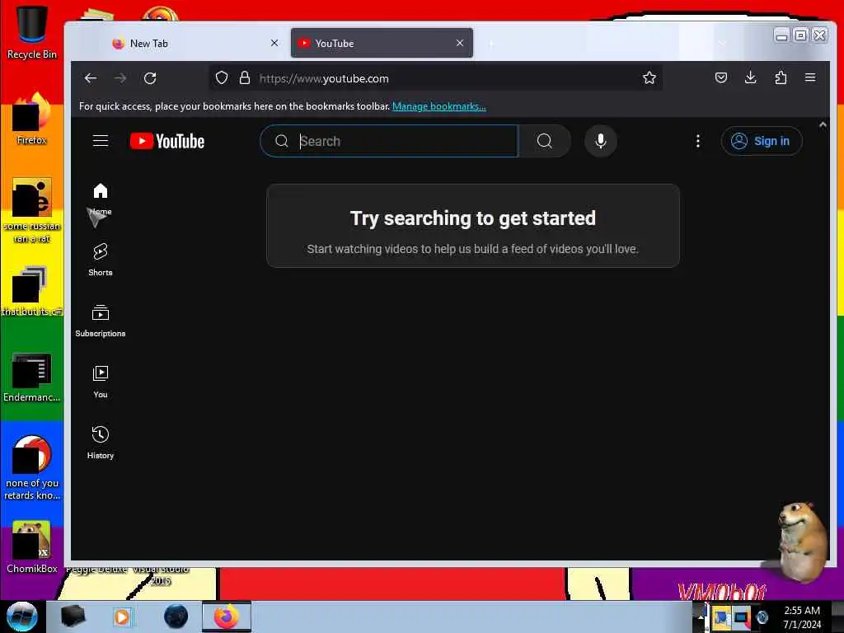Open Shorts in the sidebar

point(100,260)
